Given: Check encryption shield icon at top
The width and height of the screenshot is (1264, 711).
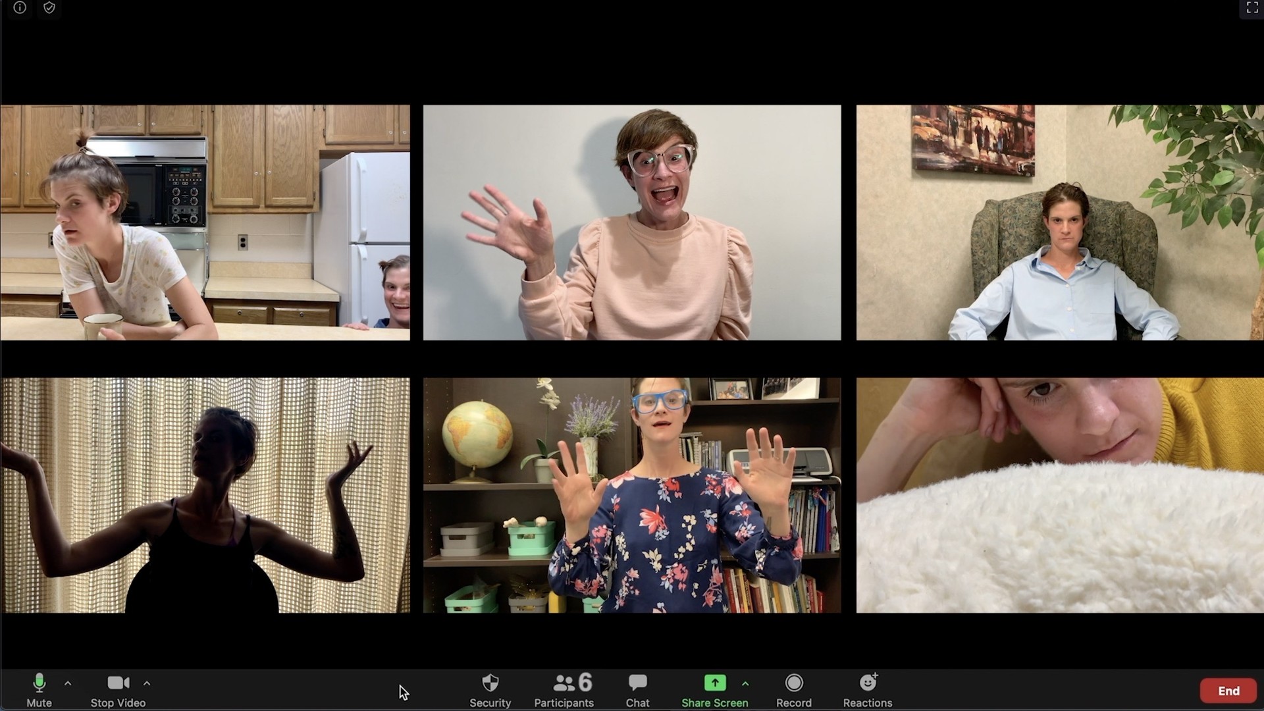Looking at the screenshot, I should coord(49,8).
